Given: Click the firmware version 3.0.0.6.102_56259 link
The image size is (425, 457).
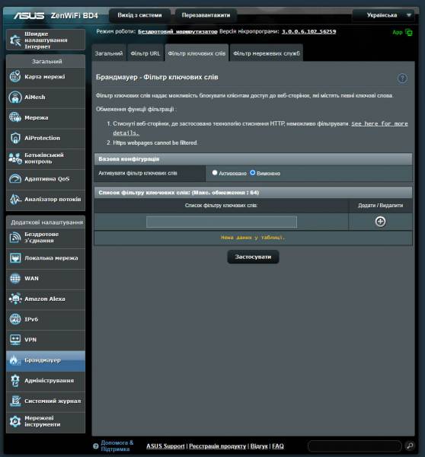Looking at the screenshot, I should click(308, 31).
